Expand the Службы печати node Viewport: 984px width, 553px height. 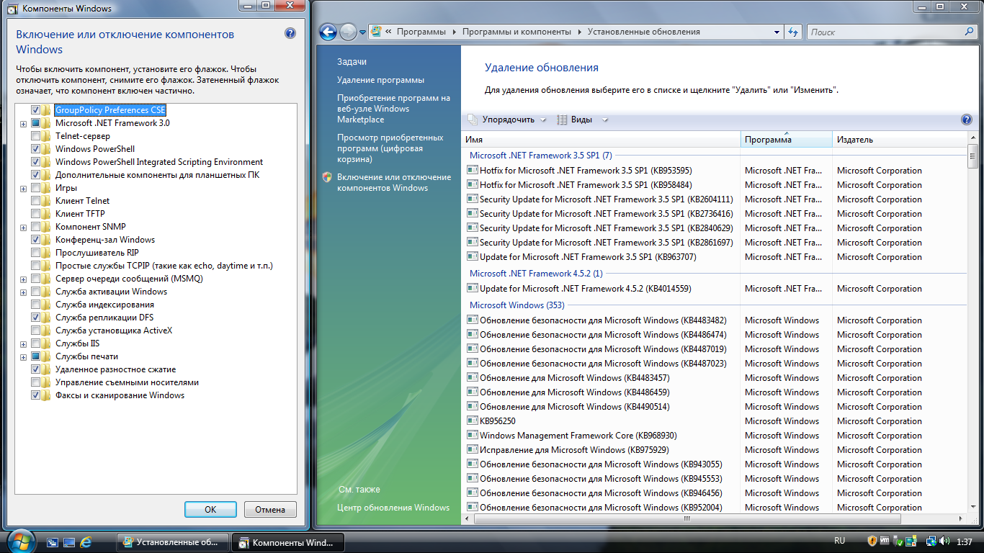[x=24, y=357]
